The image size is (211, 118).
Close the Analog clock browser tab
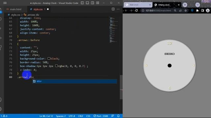point(179,5)
